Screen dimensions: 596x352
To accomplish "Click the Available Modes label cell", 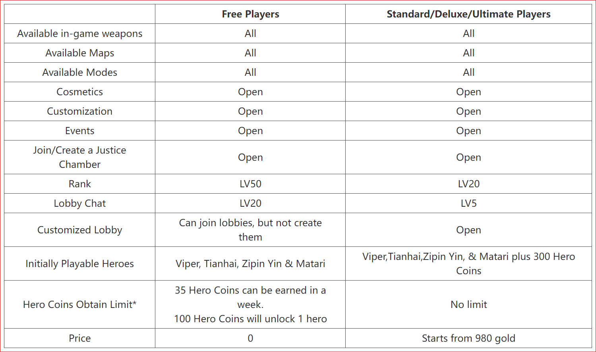I will point(79,72).
